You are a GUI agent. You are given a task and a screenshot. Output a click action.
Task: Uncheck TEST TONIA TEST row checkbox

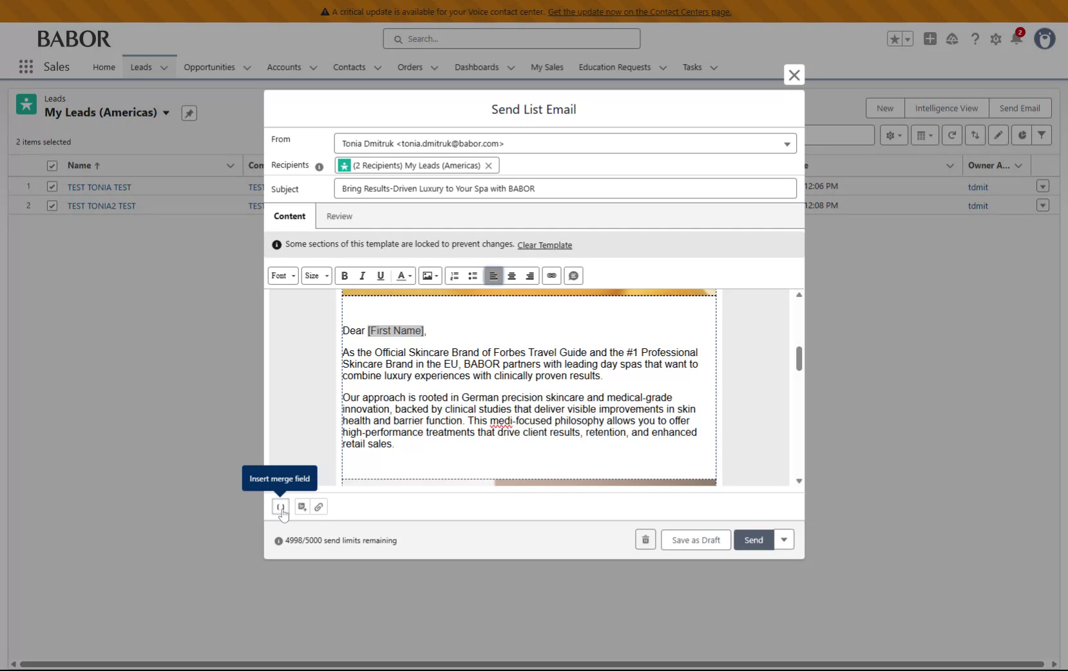click(52, 187)
